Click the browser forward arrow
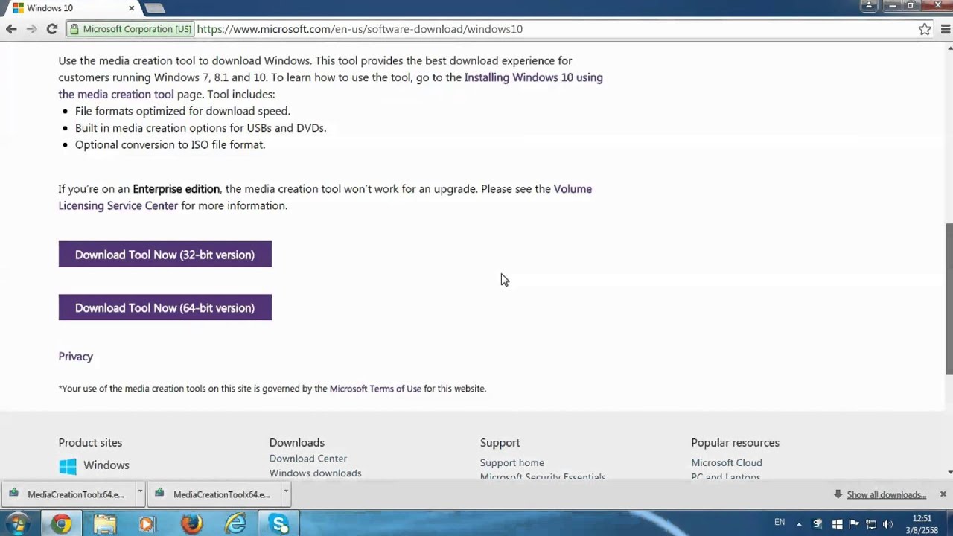Screen dimensions: 953x536 (x=31, y=29)
